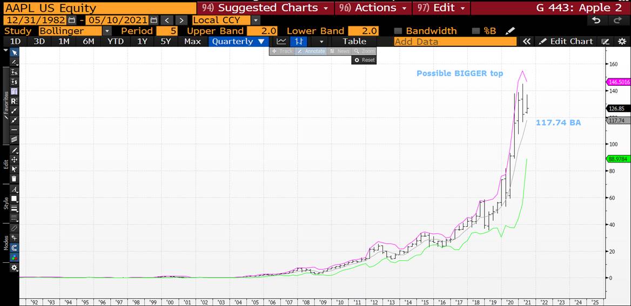The width and height of the screenshot is (631, 306).
Task: Click the move annotation cross-arrows tool
Action: click(15, 160)
